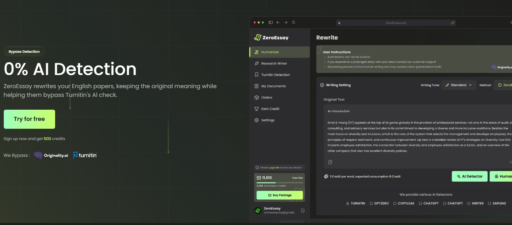Select the GPTZERO detector radio button
This screenshot has width=512, height=225.
coord(371,203)
